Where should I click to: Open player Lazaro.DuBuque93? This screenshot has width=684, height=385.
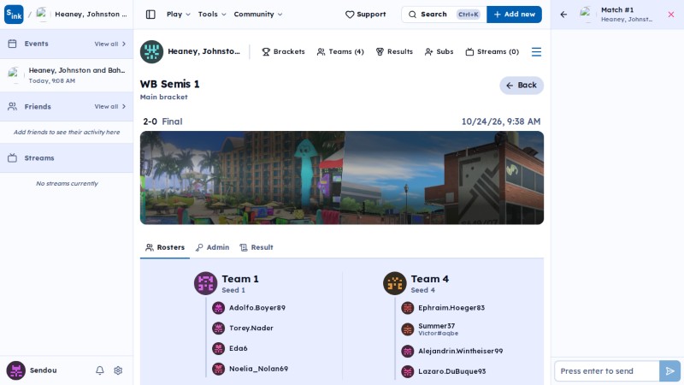click(x=452, y=371)
